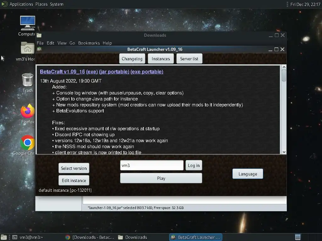The image size is (322, 241).
Task: Click the changelog scrollbar thumb
Action: pos(284,75)
